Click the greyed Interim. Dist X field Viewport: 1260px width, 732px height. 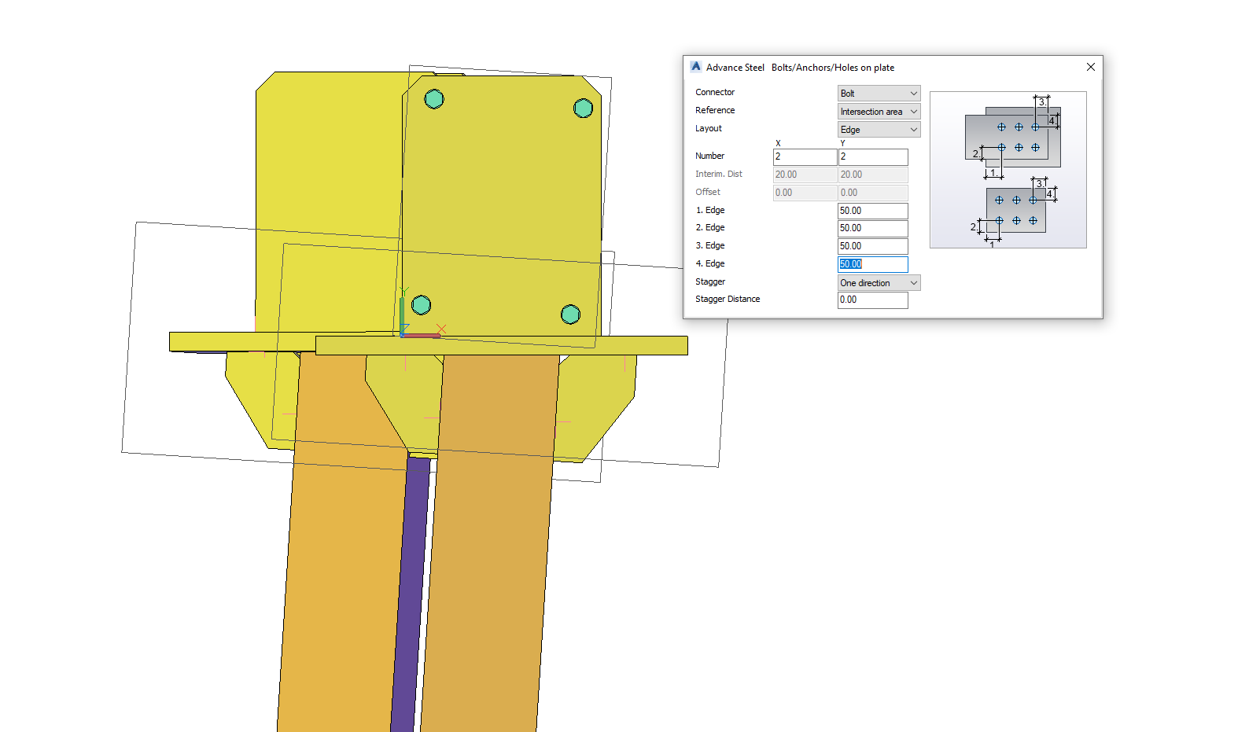(804, 174)
